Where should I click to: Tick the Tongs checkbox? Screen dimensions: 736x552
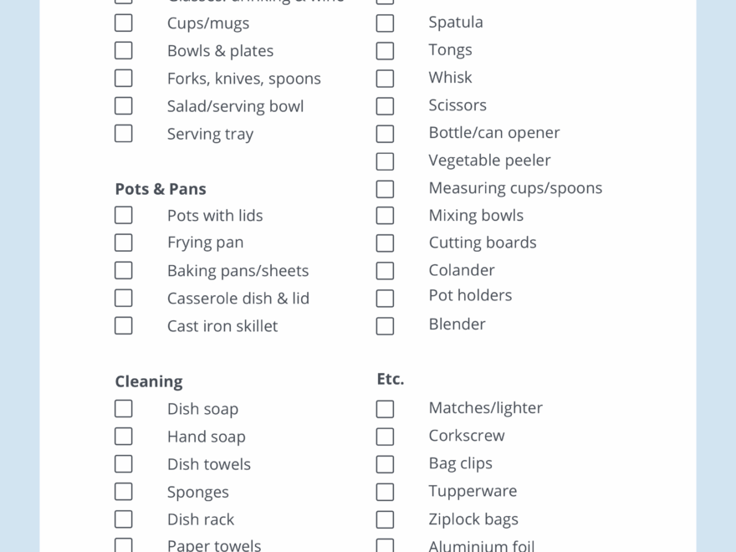click(x=385, y=51)
